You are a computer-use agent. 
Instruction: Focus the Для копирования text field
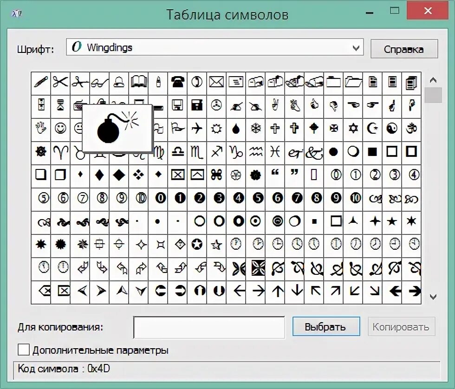pyautogui.click(x=209, y=327)
